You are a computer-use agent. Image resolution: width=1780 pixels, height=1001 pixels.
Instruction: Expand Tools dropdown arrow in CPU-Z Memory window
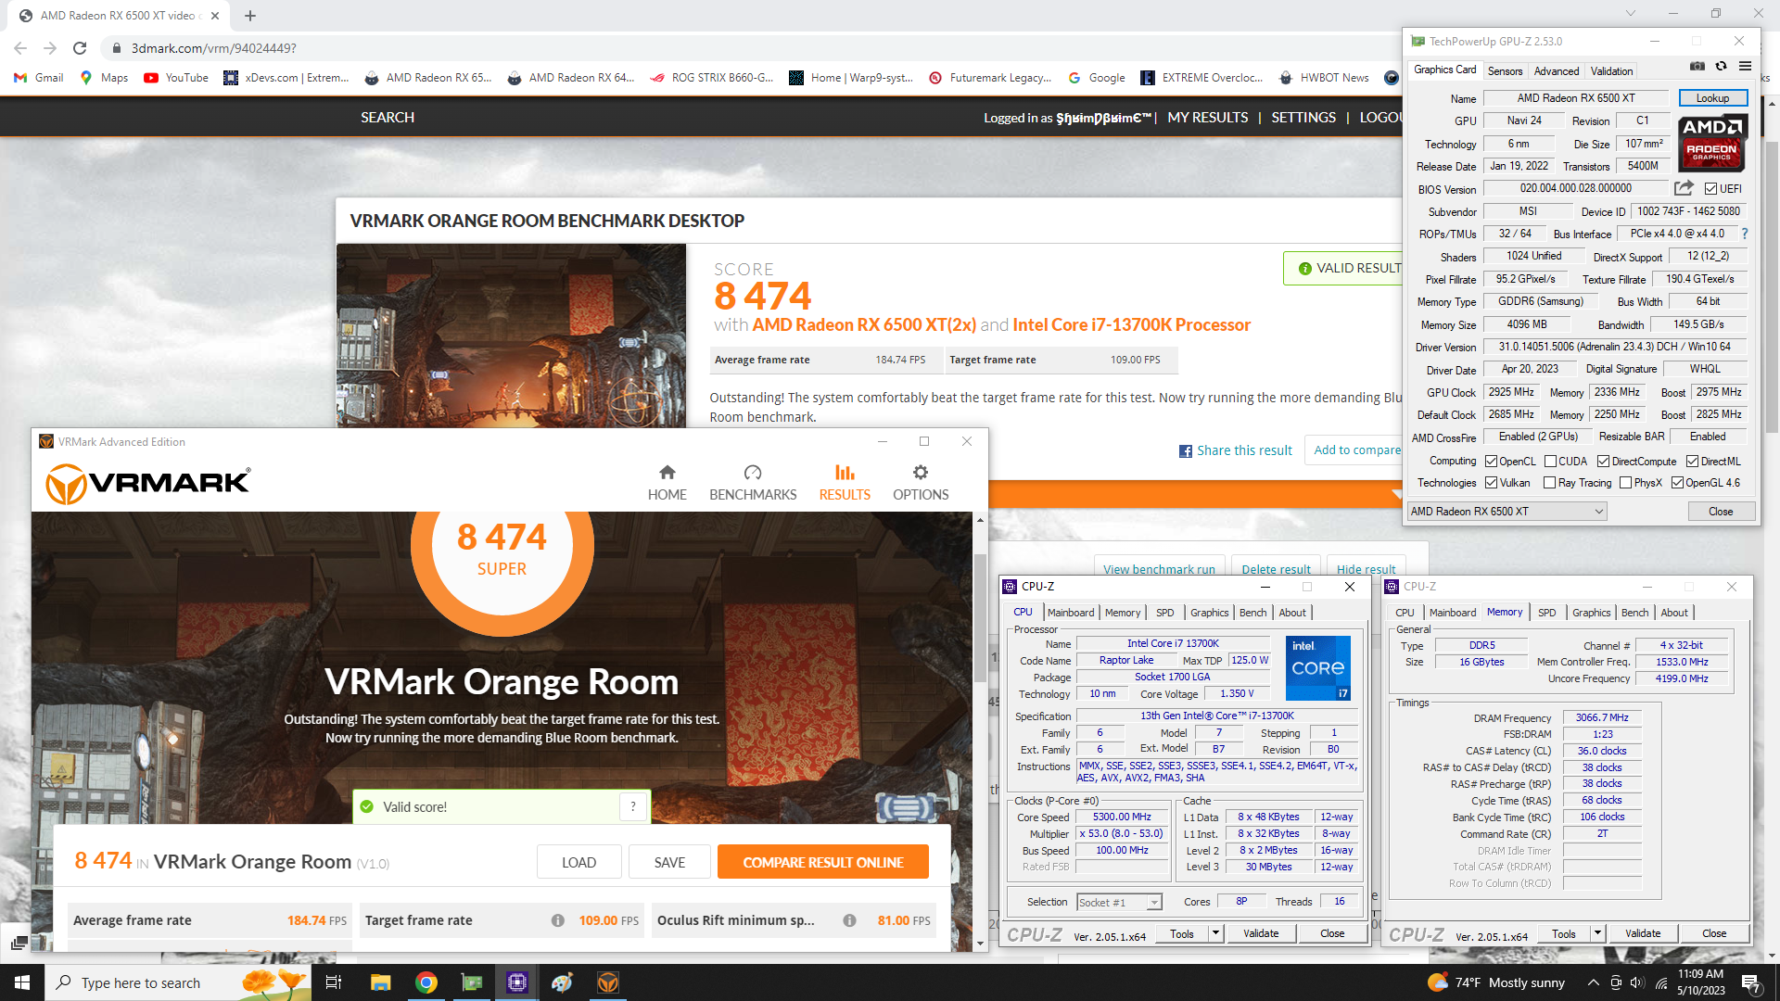pyautogui.click(x=1597, y=933)
